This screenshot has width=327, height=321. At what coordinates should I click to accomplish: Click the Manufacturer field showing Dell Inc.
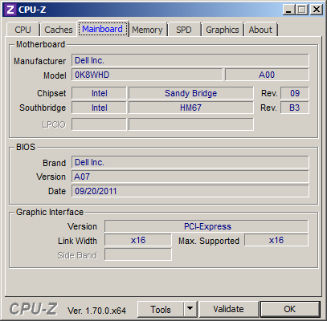point(190,60)
